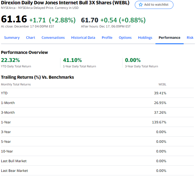Switch to the Chart tab
Image resolution: width=196 pixels, height=177 pixels.
(31, 38)
